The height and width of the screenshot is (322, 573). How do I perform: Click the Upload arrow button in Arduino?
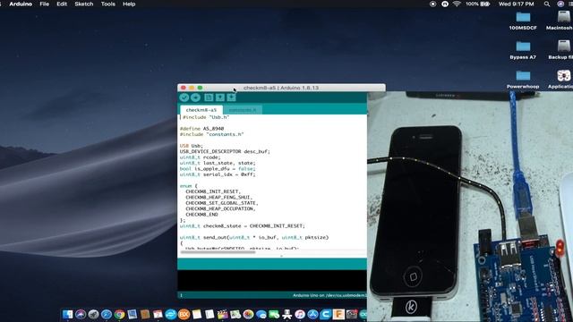[195, 97]
